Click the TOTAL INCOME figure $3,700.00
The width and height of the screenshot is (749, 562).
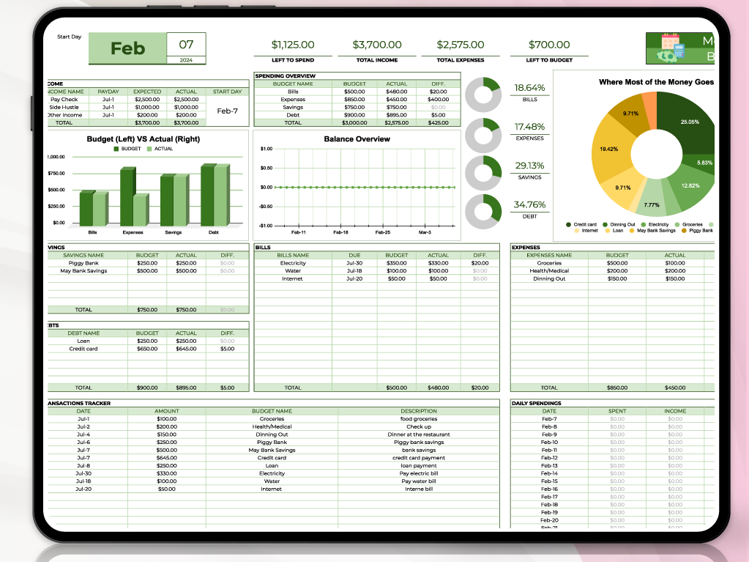377,45
